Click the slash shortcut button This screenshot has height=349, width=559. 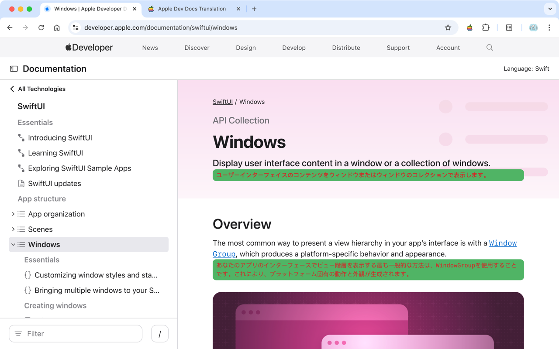tap(160, 334)
